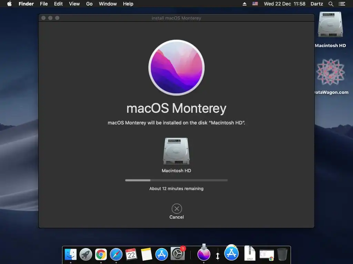Launch Safari from the Dock
The width and height of the screenshot is (353, 264).
pos(116,254)
